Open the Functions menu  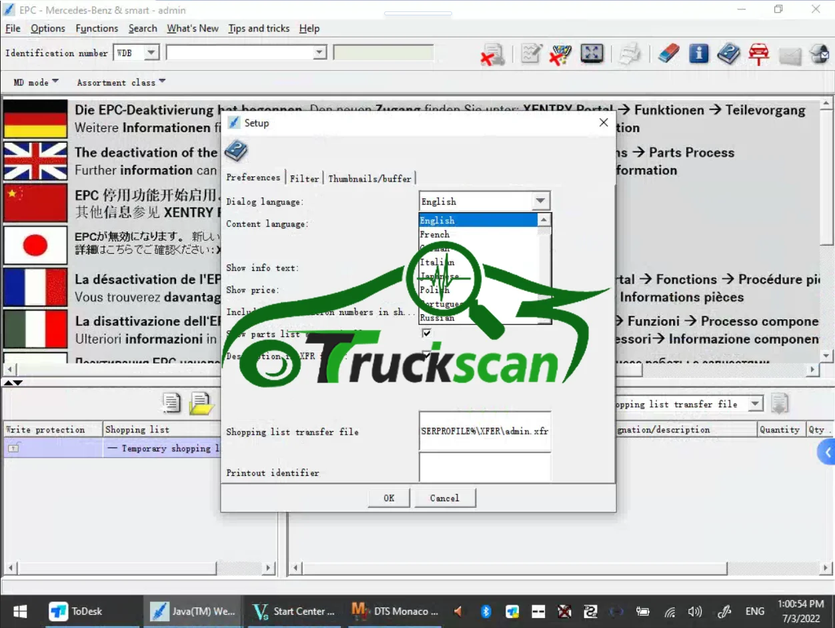[x=97, y=28]
